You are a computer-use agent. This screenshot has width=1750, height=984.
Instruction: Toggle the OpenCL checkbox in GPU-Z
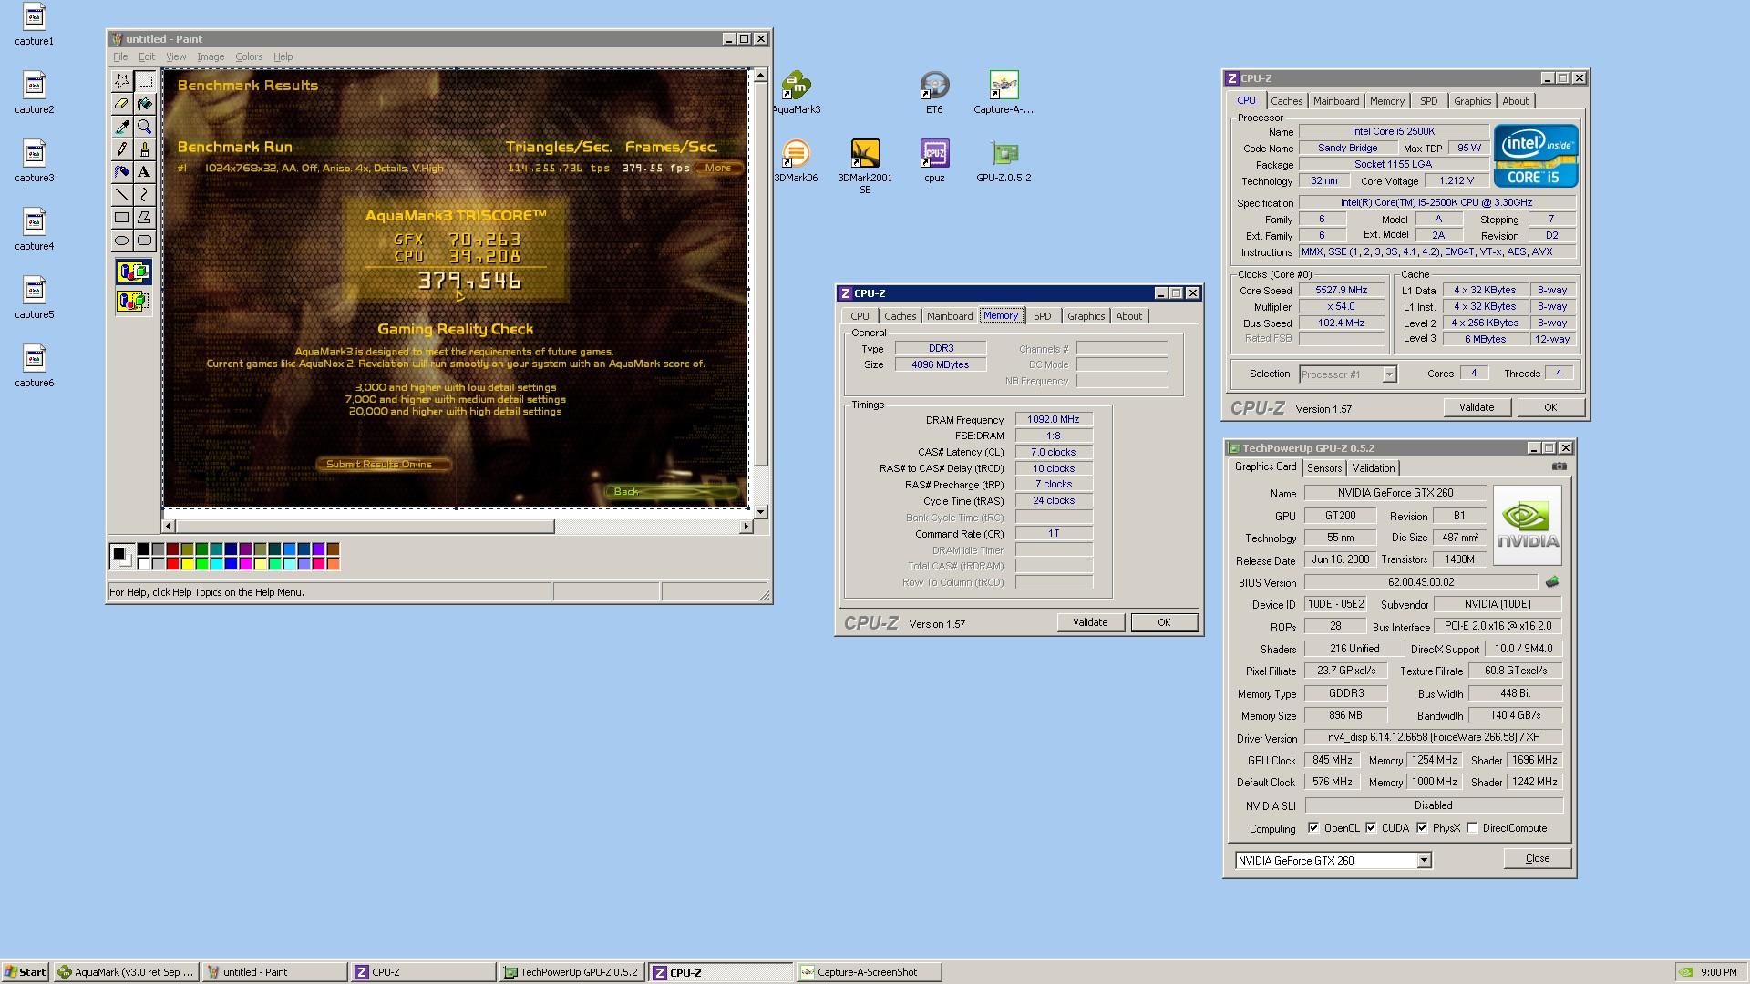pyautogui.click(x=1313, y=828)
